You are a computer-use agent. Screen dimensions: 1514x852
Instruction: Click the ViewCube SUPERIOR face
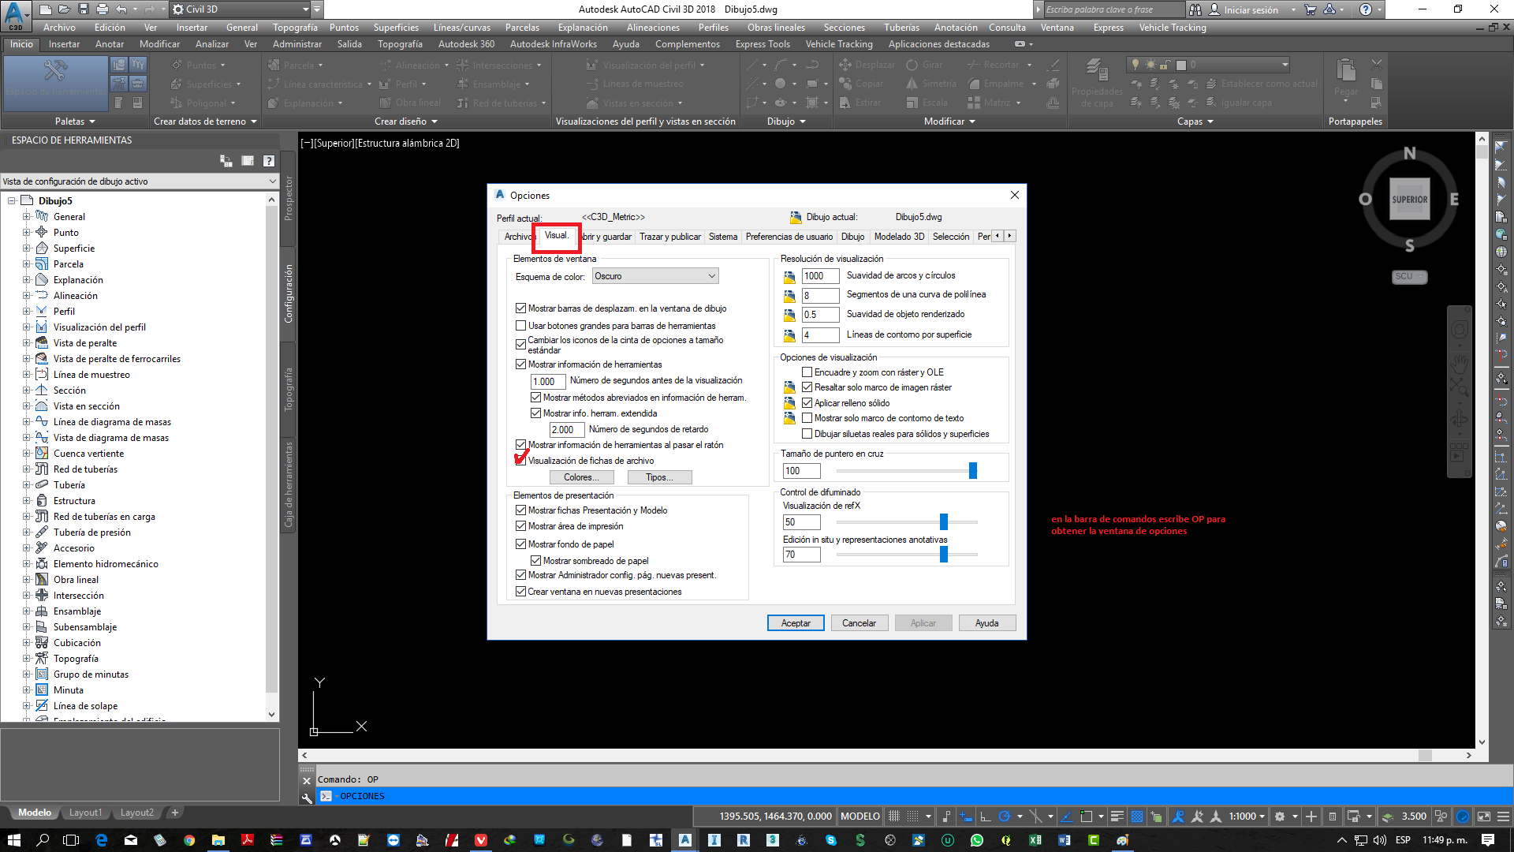click(x=1409, y=200)
